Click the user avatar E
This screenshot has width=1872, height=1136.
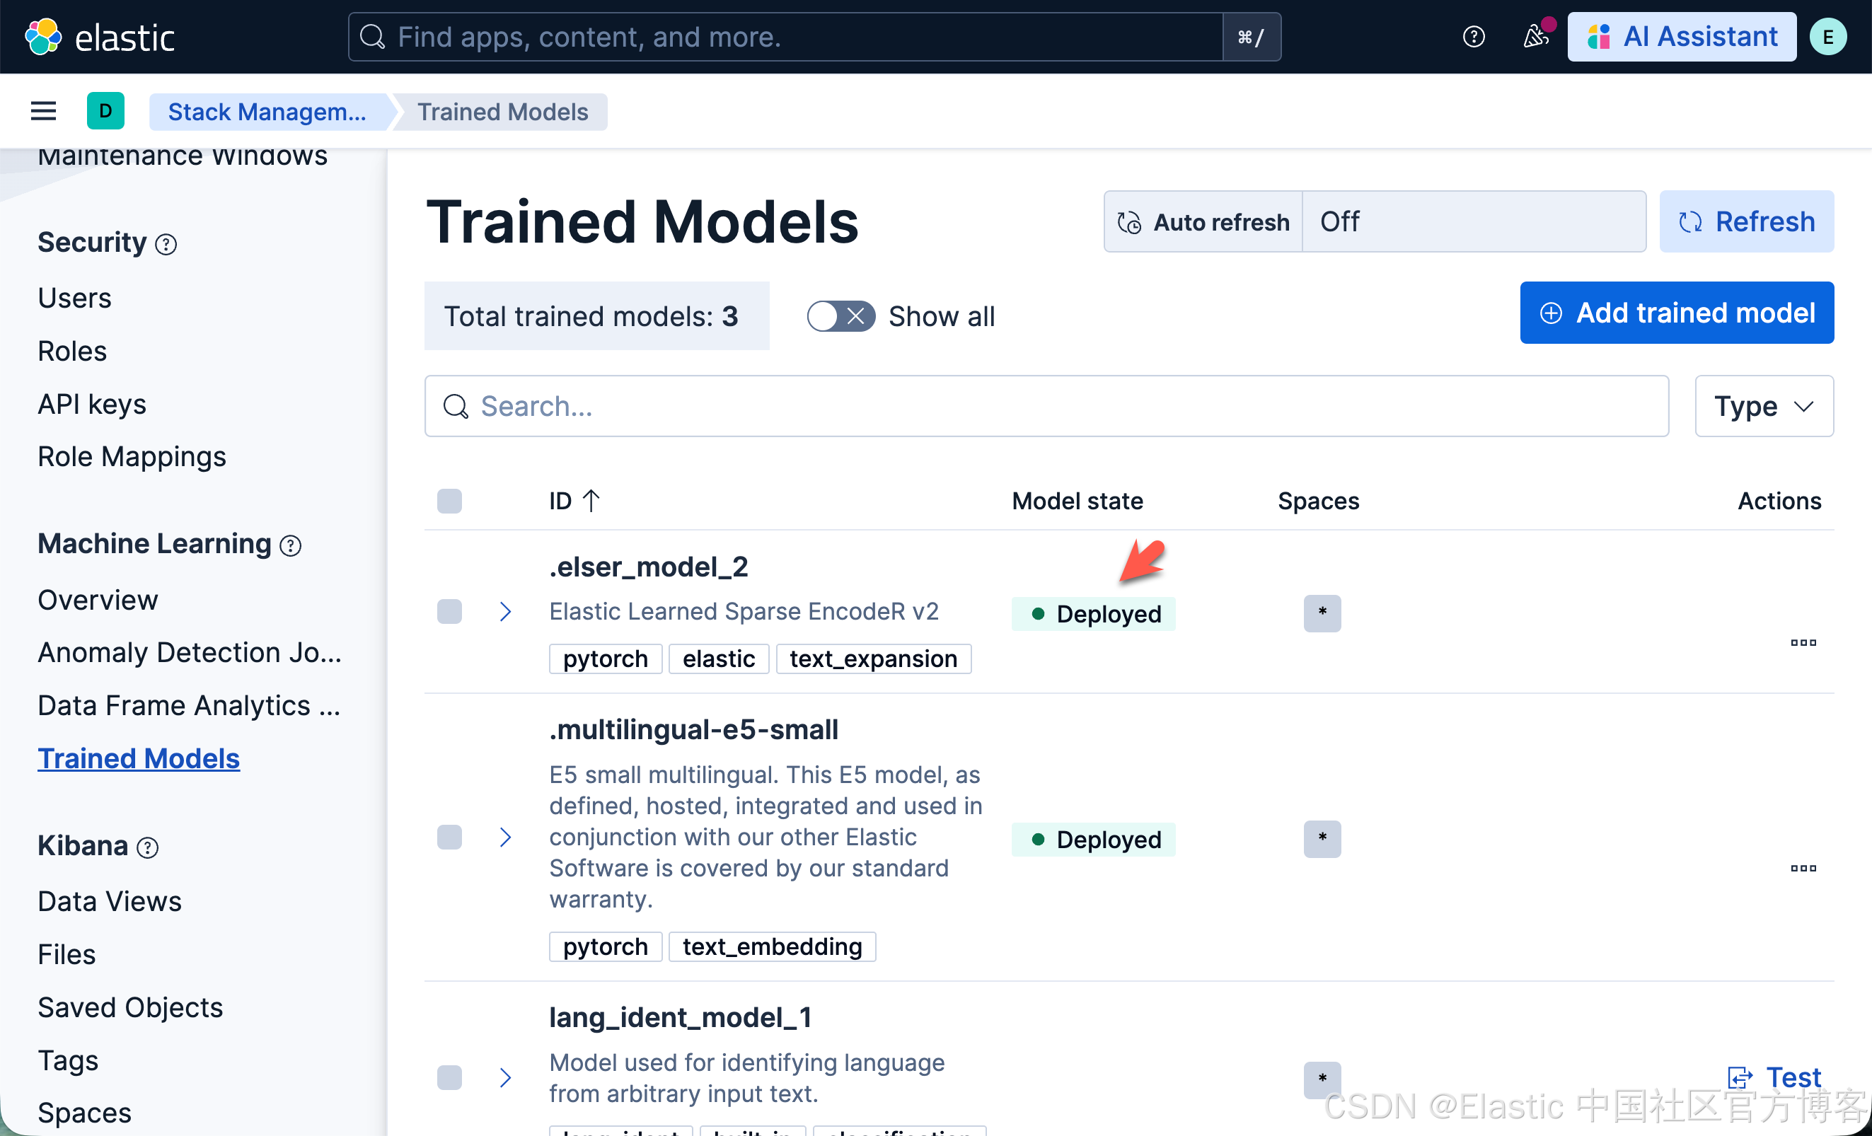[1827, 37]
